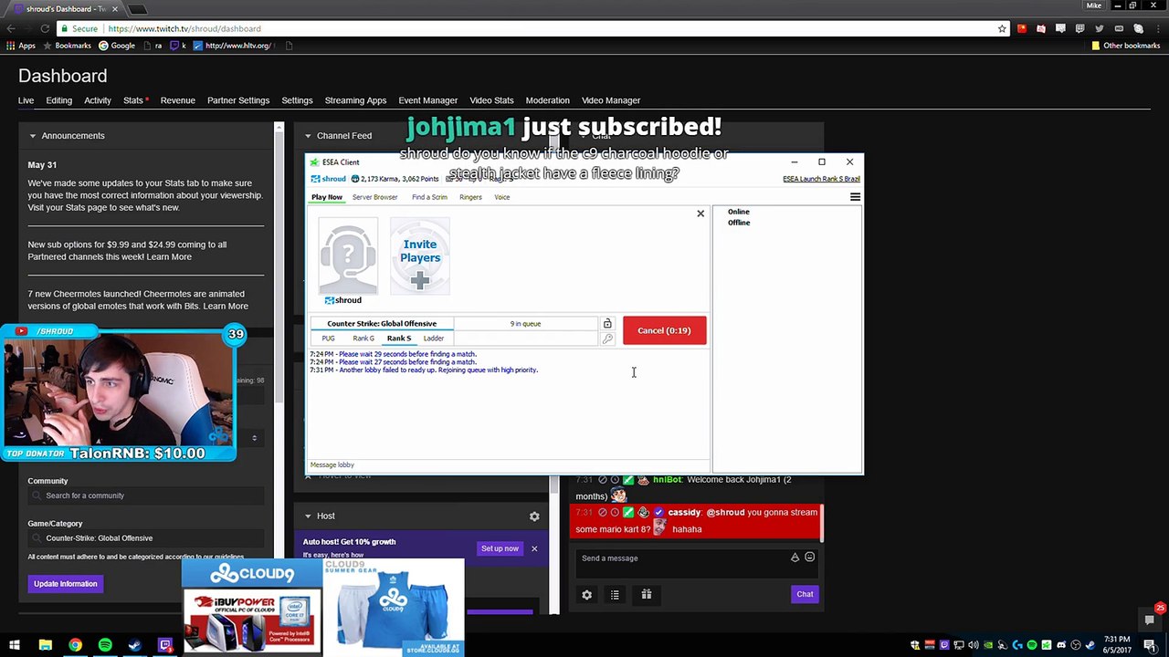The height and width of the screenshot is (657, 1169).
Task: Open the ESEA Launch Rank S Brazil link
Action: point(821,179)
